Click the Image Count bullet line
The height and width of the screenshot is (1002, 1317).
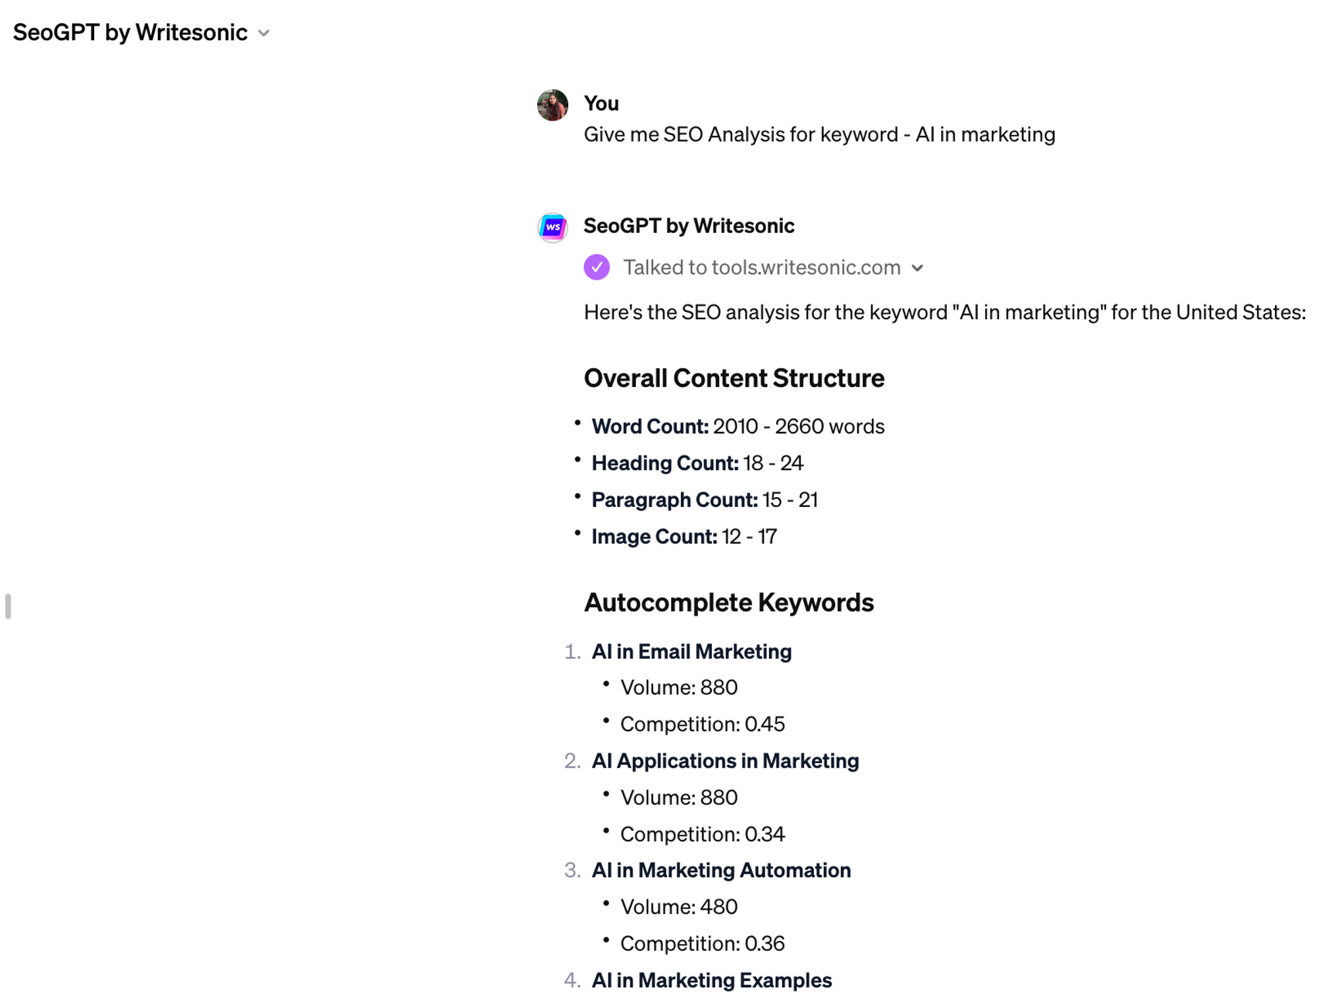point(684,537)
